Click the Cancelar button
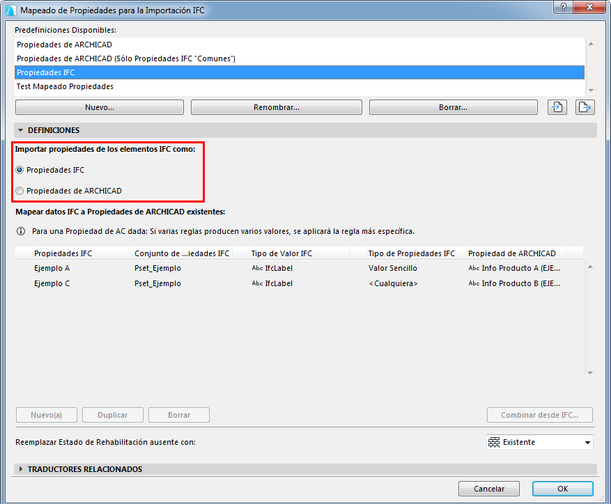 (x=488, y=489)
